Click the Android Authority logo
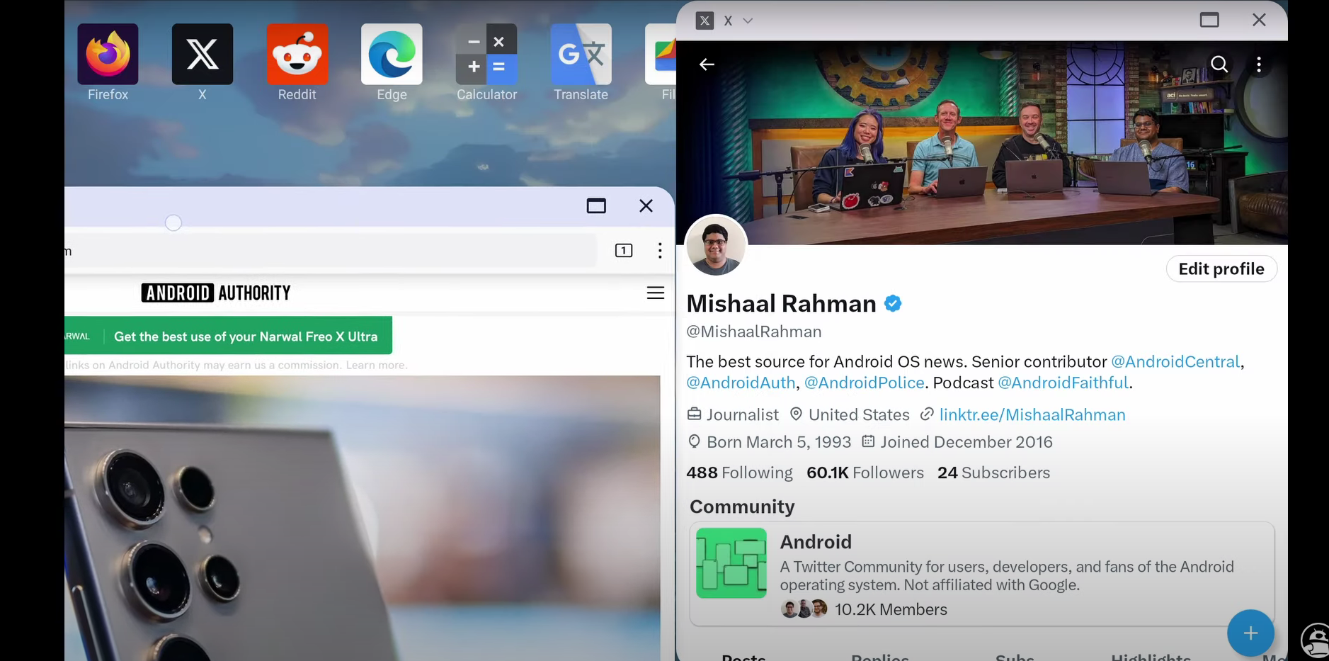 click(x=216, y=293)
